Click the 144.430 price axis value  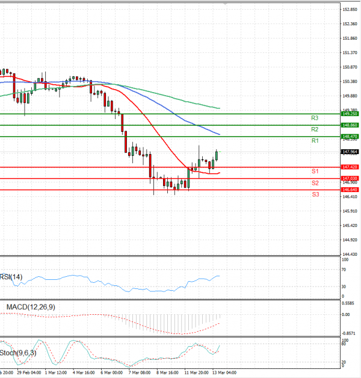[x=350, y=254]
